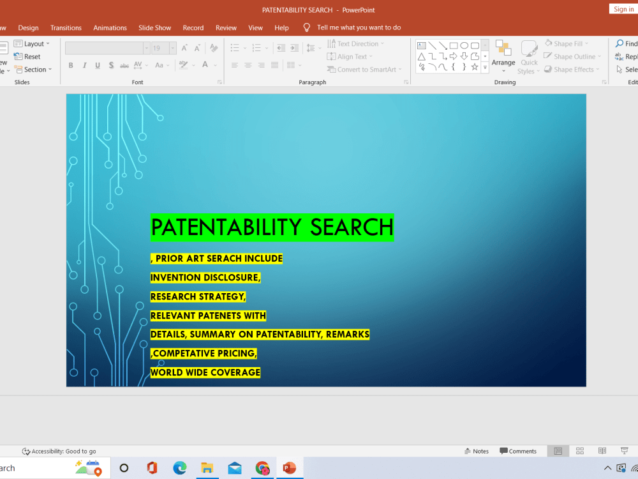Toggle text Shadow

111,65
